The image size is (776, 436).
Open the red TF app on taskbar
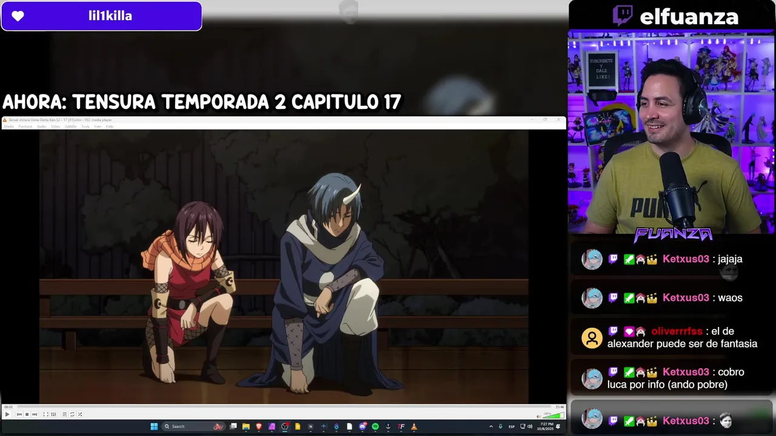coord(401,426)
